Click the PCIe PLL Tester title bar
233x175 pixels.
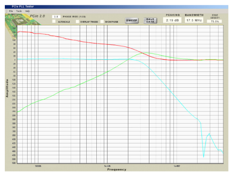[116, 7]
